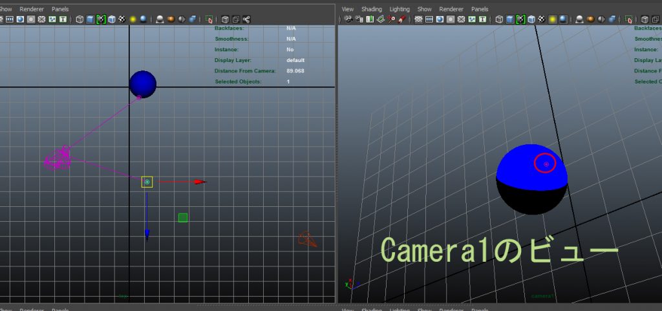Open Renderer menu in top view panel

coord(32,9)
